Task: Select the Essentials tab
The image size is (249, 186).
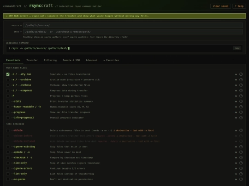Action: point(13,60)
